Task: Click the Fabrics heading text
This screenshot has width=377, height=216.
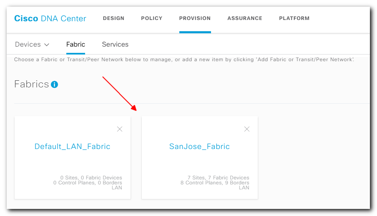Action: pyautogui.click(x=32, y=84)
